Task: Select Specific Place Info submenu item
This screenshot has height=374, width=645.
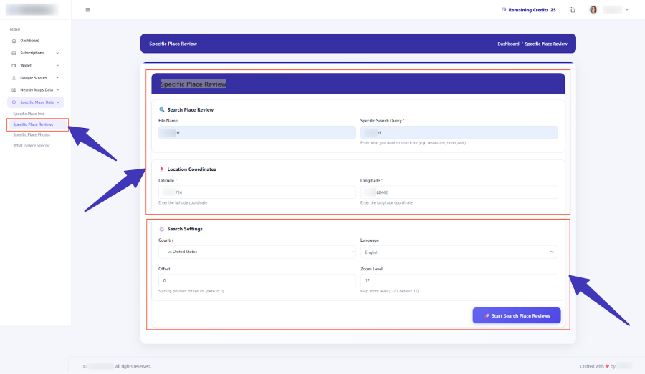Action: 29,114
